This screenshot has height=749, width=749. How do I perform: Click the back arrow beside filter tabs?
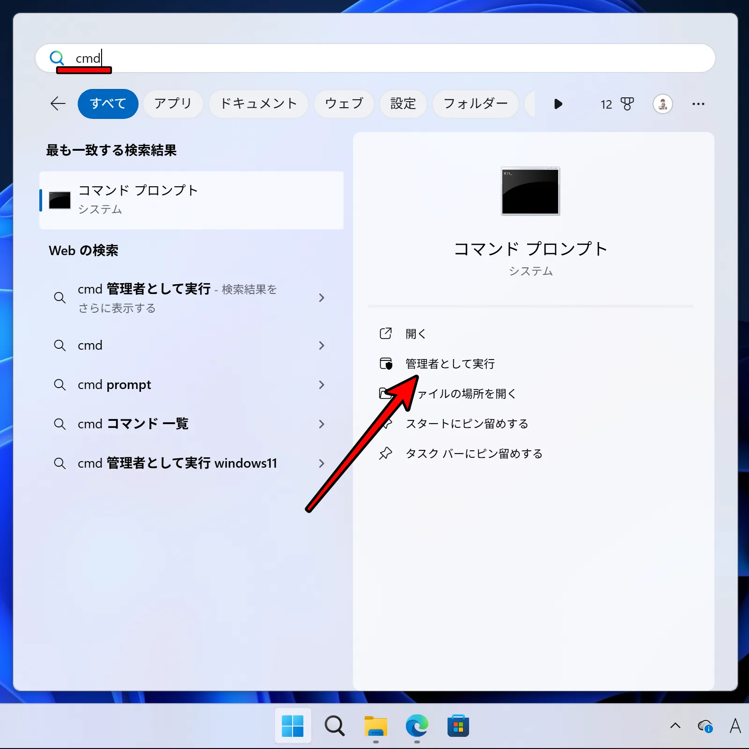click(x=58, y=104)
